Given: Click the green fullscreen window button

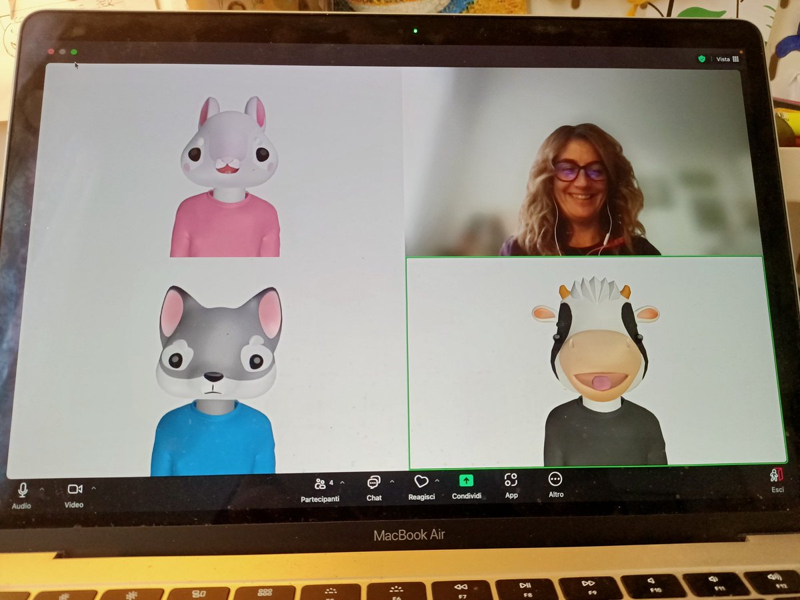Looking at the screenshot, I should pos(74,52).
